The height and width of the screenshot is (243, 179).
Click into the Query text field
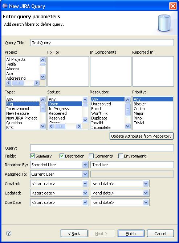(x=102, y=148)
